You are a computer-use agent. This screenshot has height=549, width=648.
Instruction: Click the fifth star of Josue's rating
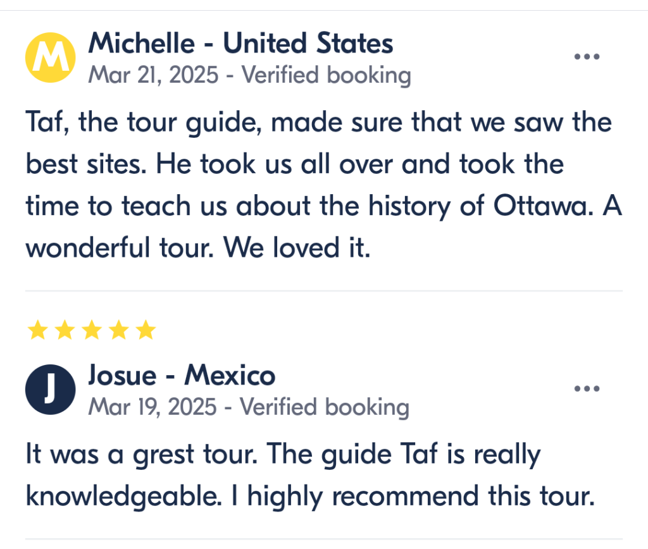pyautogui.click(x=146, y=330)
